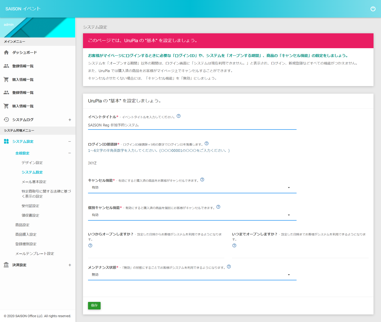Go to メールテンプレート設定

click(35, 253)
